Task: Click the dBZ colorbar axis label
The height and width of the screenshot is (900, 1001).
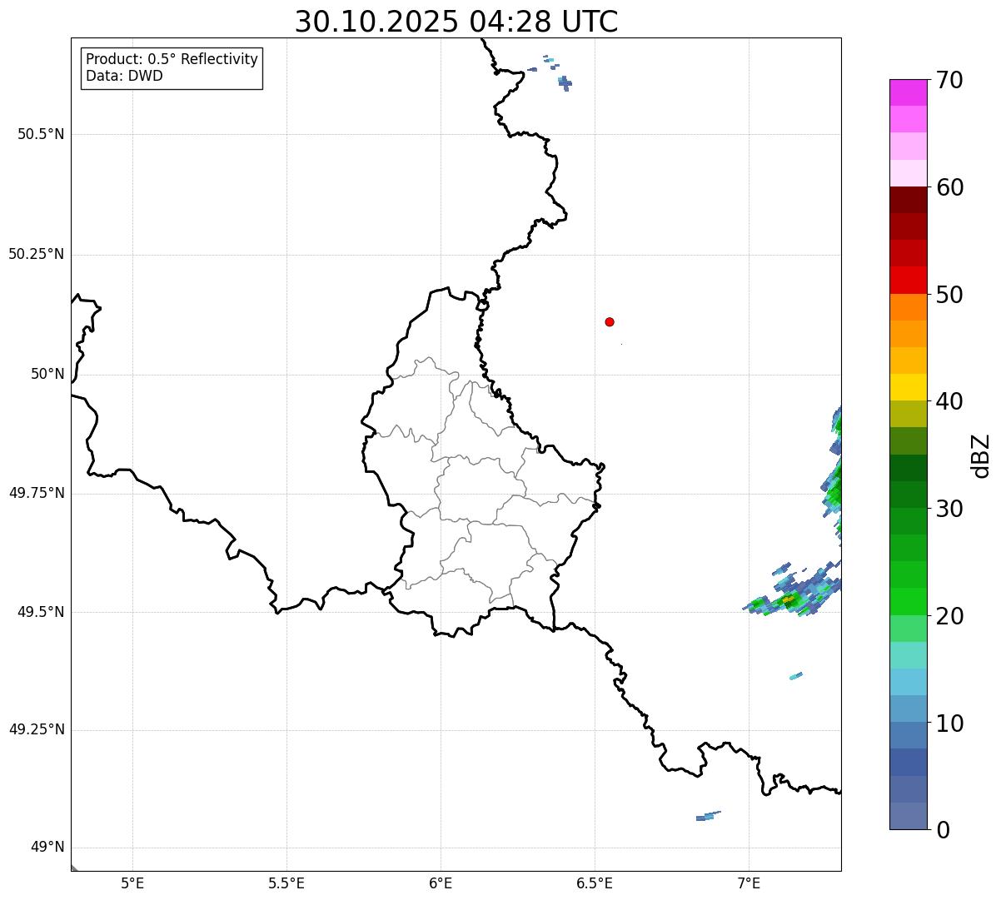Action: [981, 455]
